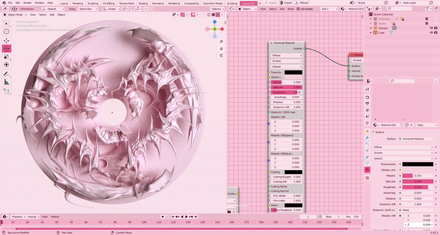The width and height of the screenshot is (440, 235).
Task: Open the Object Mode dropdown
Action: 15,15
